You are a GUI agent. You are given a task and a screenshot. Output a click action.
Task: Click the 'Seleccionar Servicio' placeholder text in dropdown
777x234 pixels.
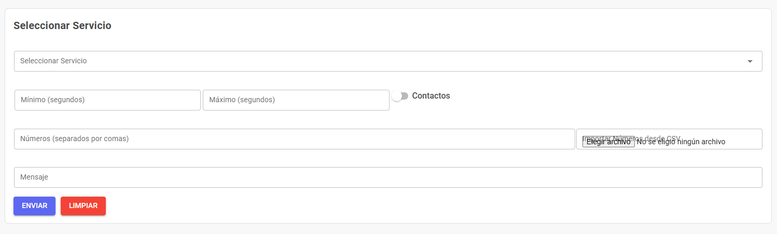53,61
